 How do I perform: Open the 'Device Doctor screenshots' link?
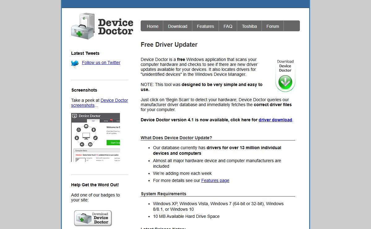click(x=100, y=103)
